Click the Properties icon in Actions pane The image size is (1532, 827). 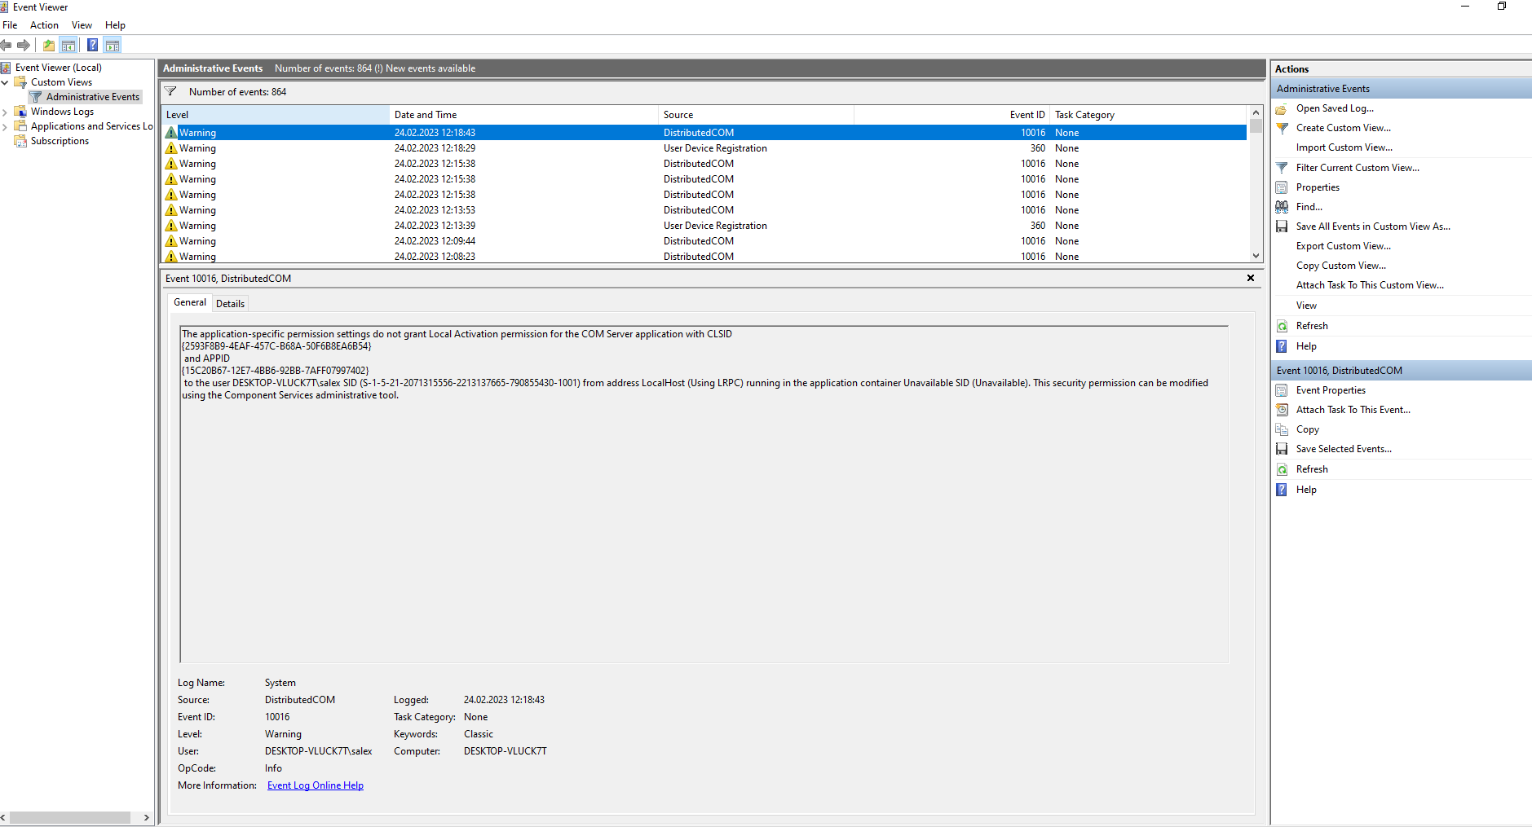(x=1282, y=187)
